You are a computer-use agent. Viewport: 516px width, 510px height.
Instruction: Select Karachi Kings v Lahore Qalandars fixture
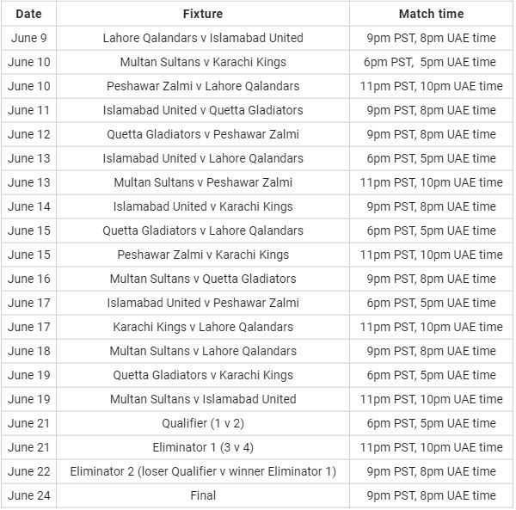(x=203, y=327)
